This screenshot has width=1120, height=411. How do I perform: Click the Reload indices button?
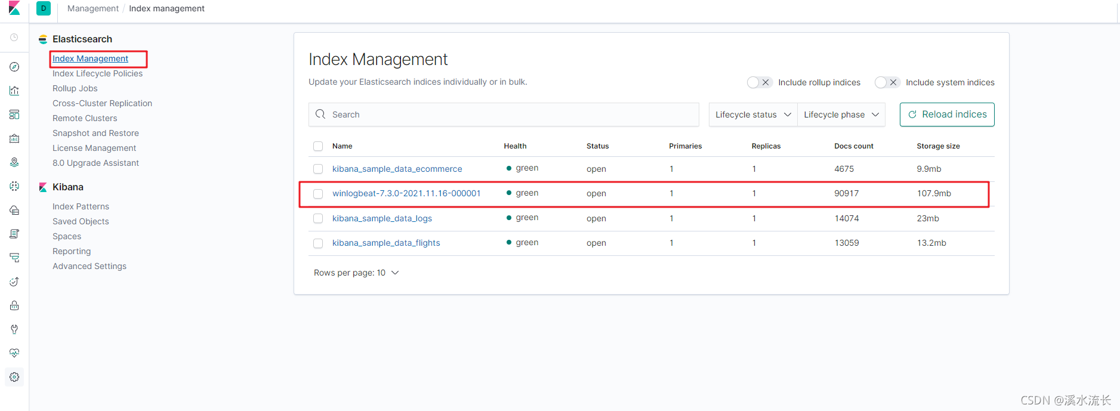[947, 115]
